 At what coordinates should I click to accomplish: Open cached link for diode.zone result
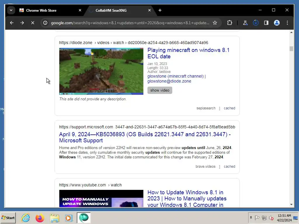(230, 108)
